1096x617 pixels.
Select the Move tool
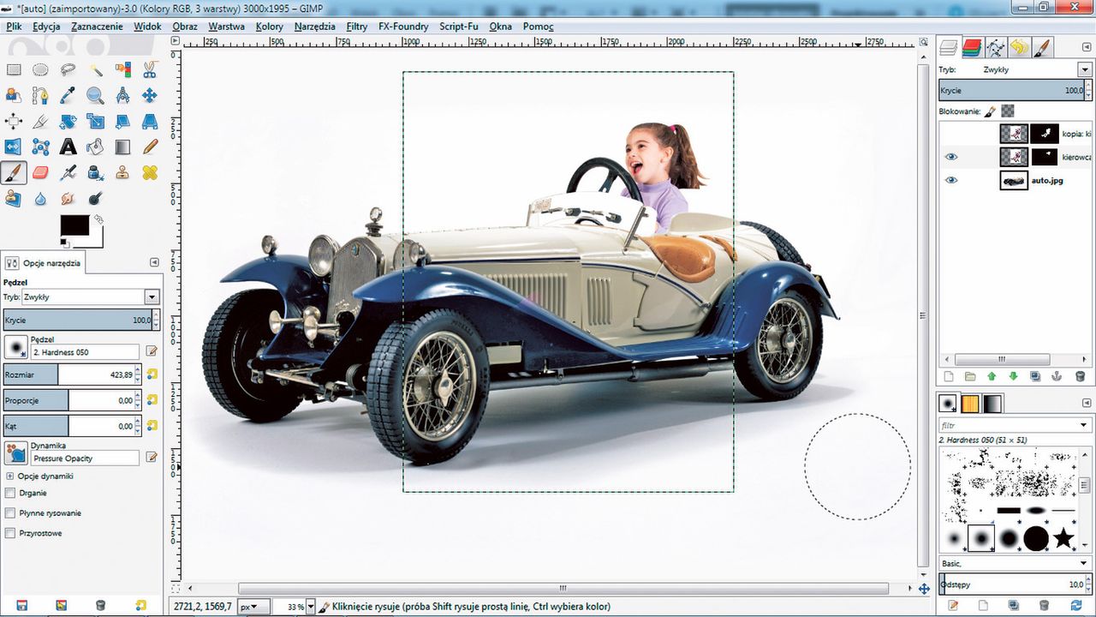[150, 96]
